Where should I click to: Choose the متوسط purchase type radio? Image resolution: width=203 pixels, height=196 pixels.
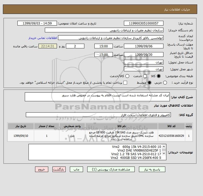(x=149, y=83)
